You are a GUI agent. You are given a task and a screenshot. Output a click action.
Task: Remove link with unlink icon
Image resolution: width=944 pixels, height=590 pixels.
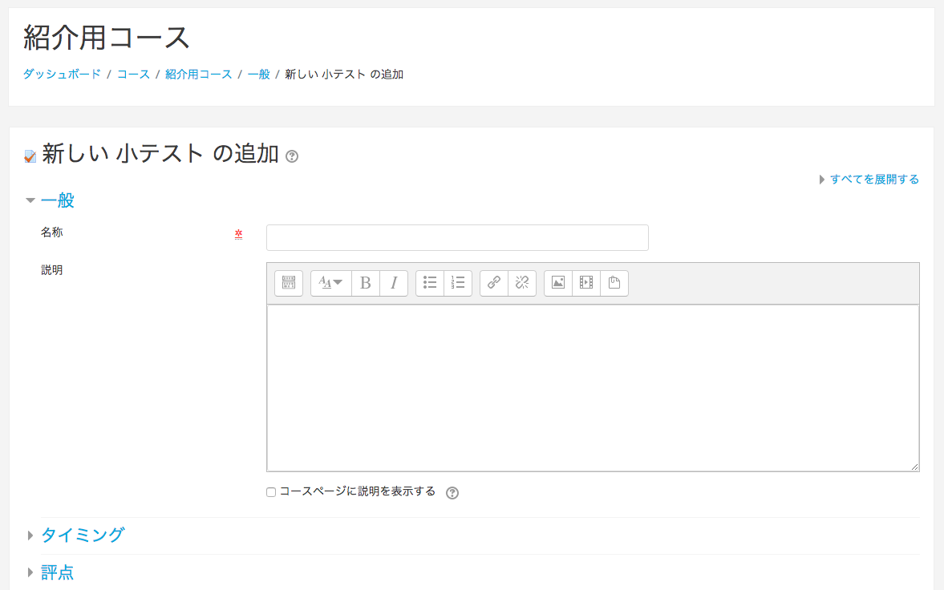coord(522,283)
